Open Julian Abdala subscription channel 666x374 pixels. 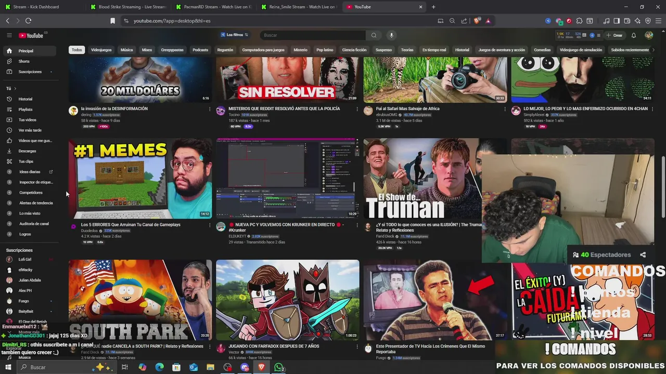pyautogui.click(x=30, y=280)
